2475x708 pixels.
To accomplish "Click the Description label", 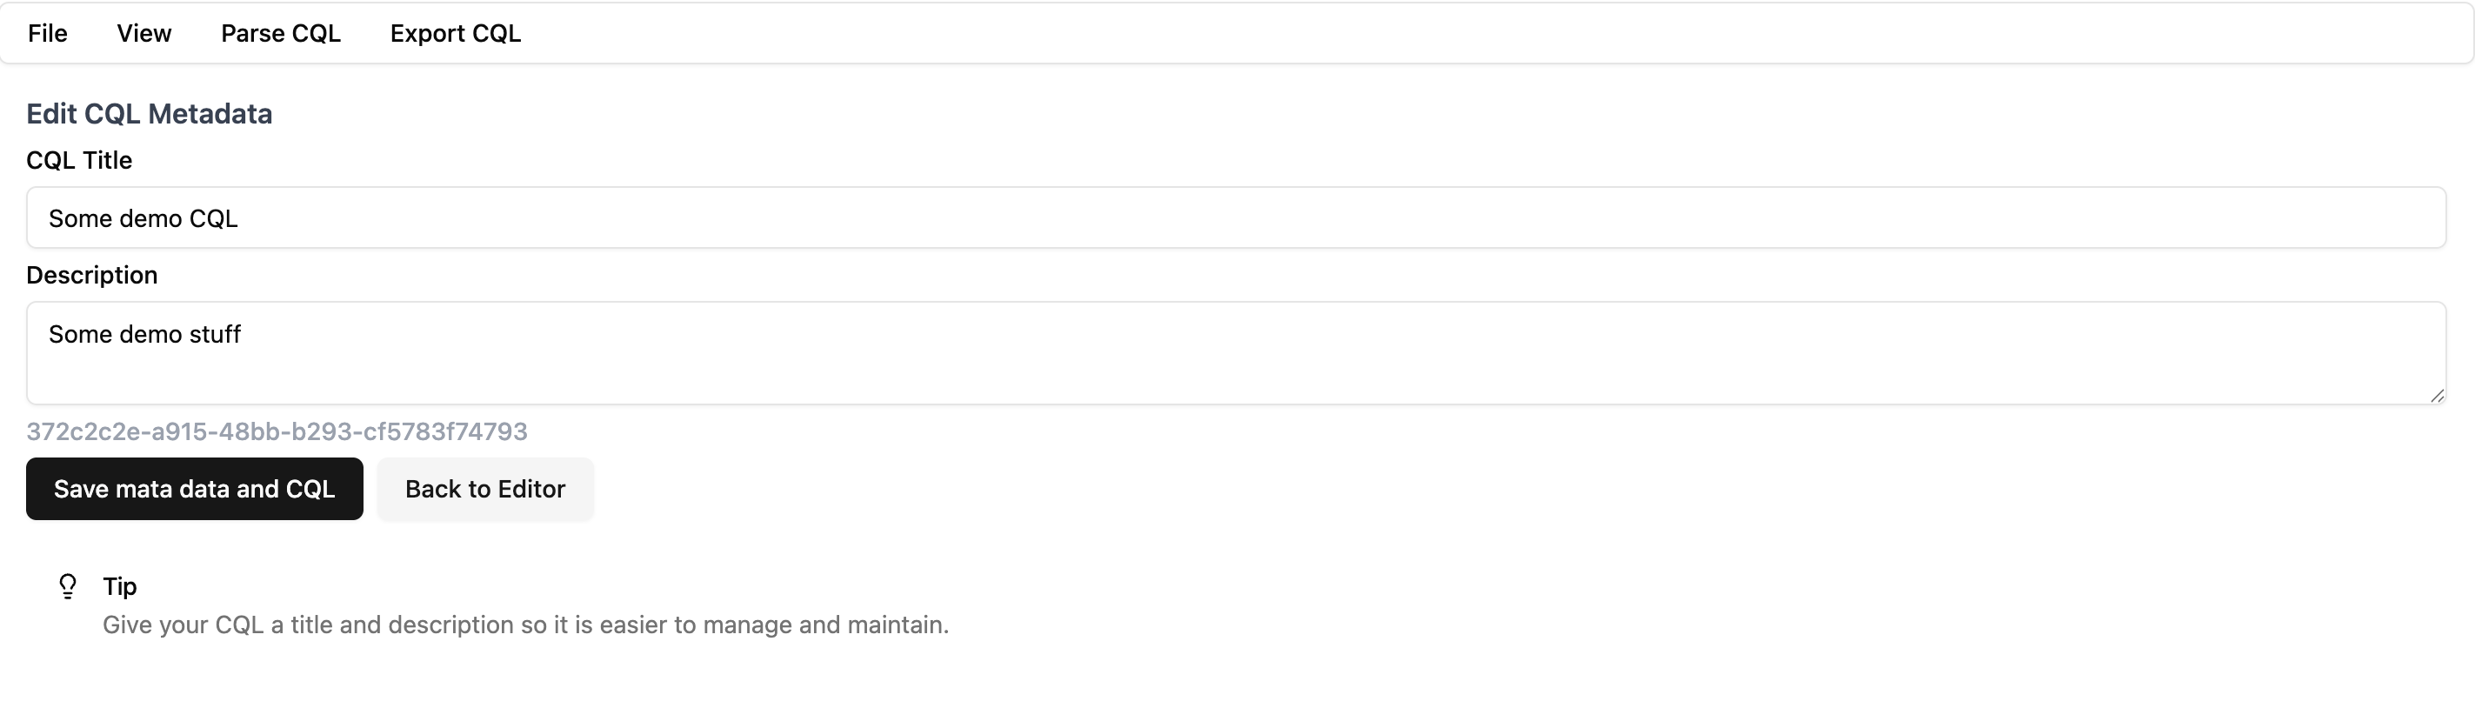I will (92, 275).
